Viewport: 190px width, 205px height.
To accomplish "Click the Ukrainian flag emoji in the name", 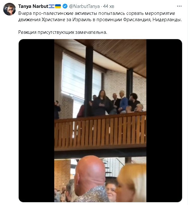I will (x=58, y=6).
